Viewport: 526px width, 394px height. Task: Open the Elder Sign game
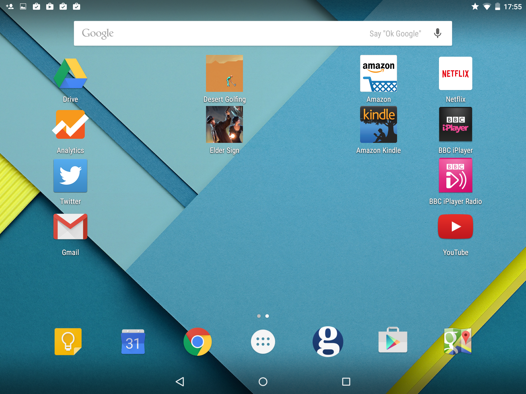[224, 124]
